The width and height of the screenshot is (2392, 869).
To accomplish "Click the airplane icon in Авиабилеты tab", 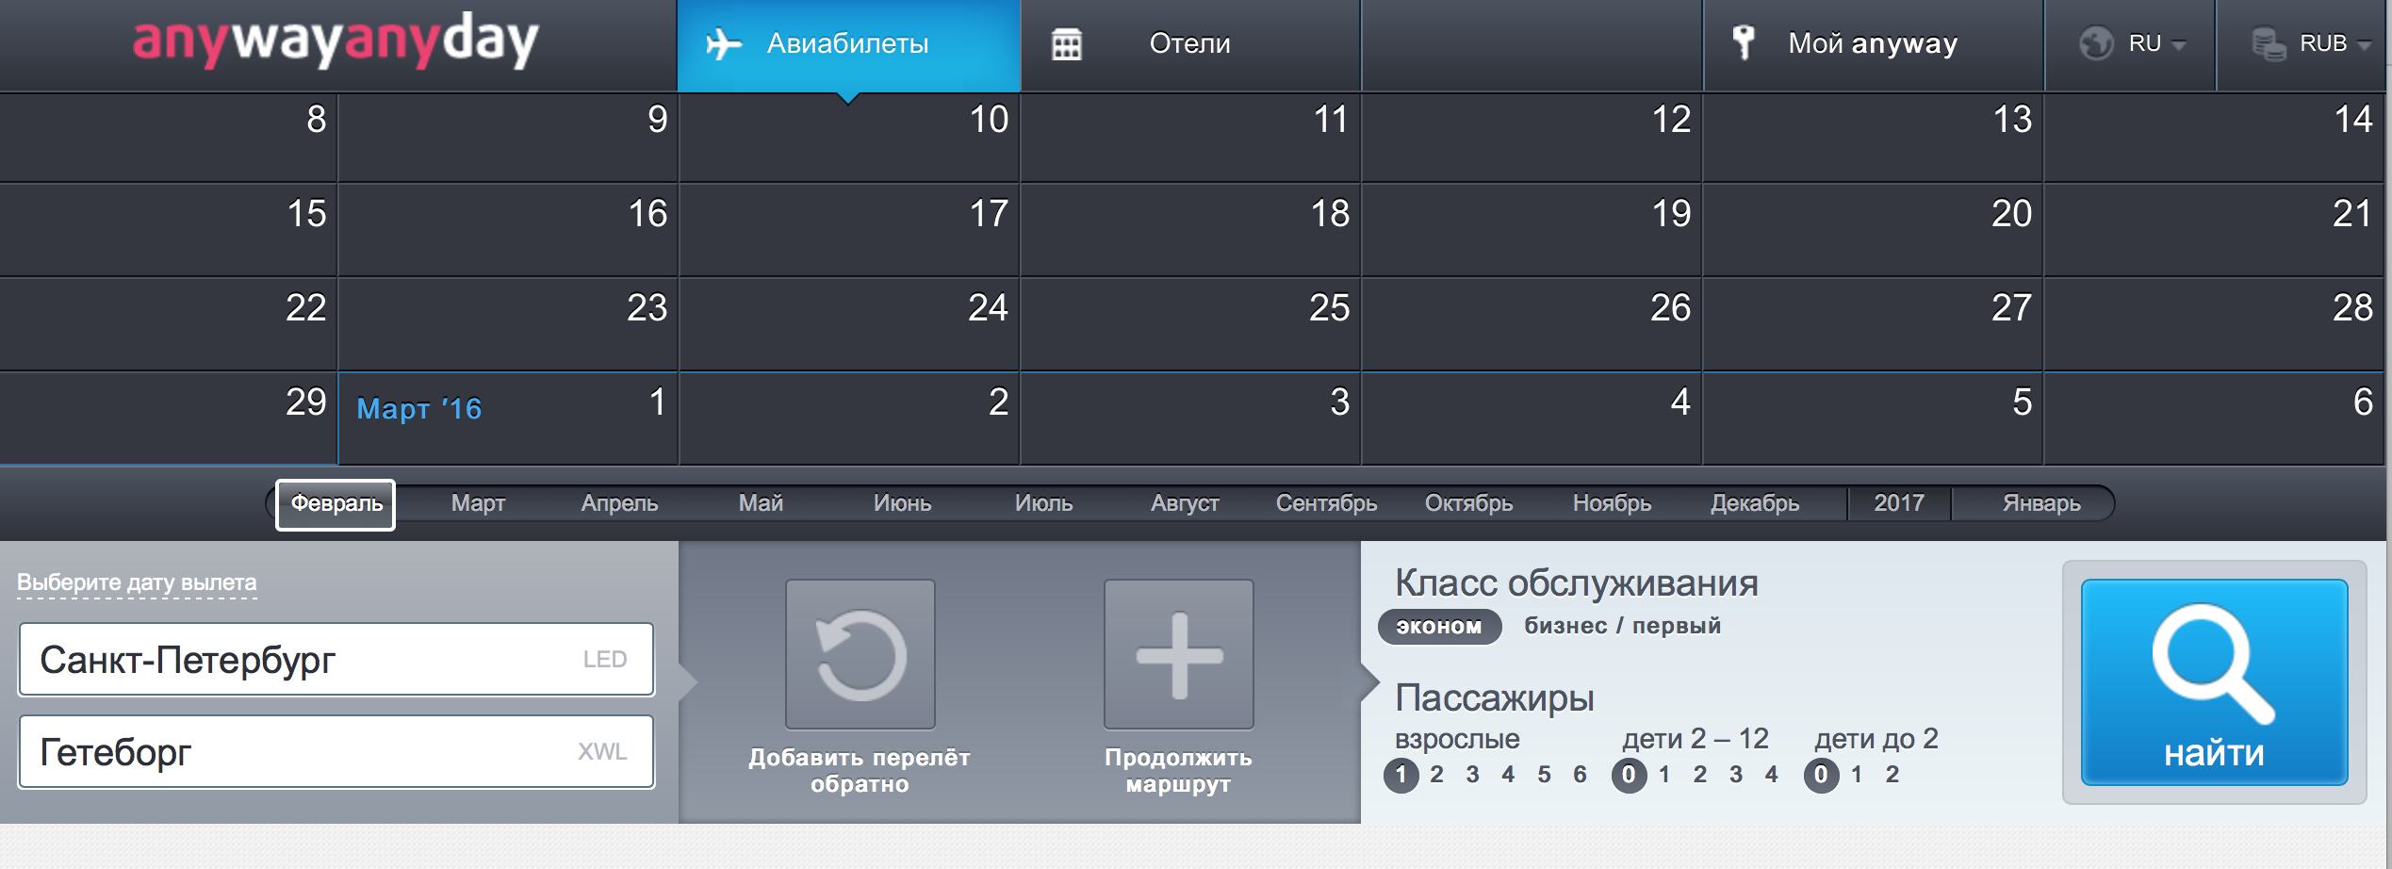I will coord(724,44).
